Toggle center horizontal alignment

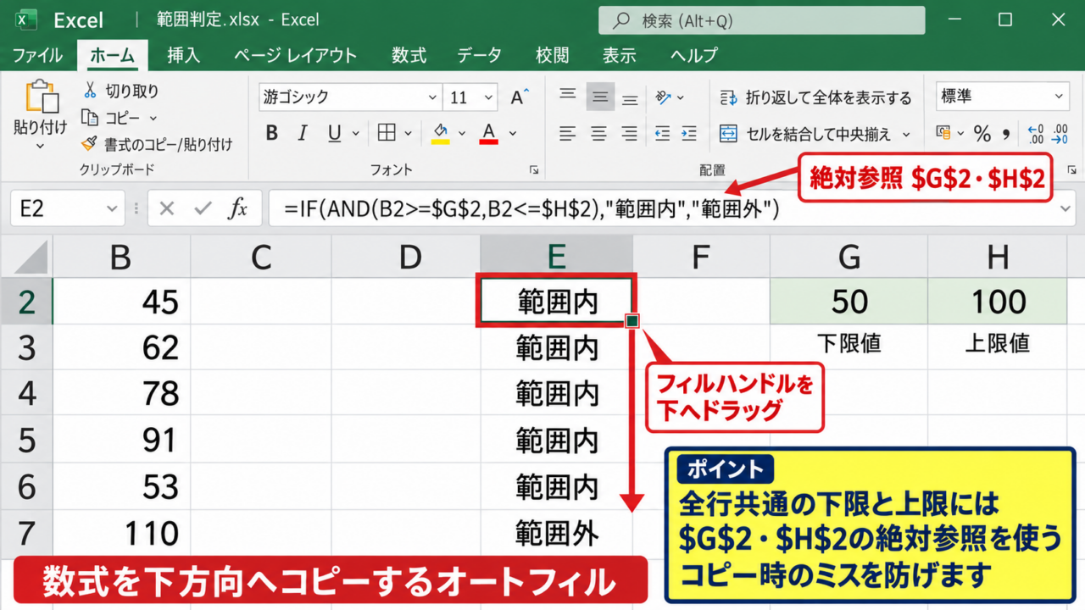599,133
